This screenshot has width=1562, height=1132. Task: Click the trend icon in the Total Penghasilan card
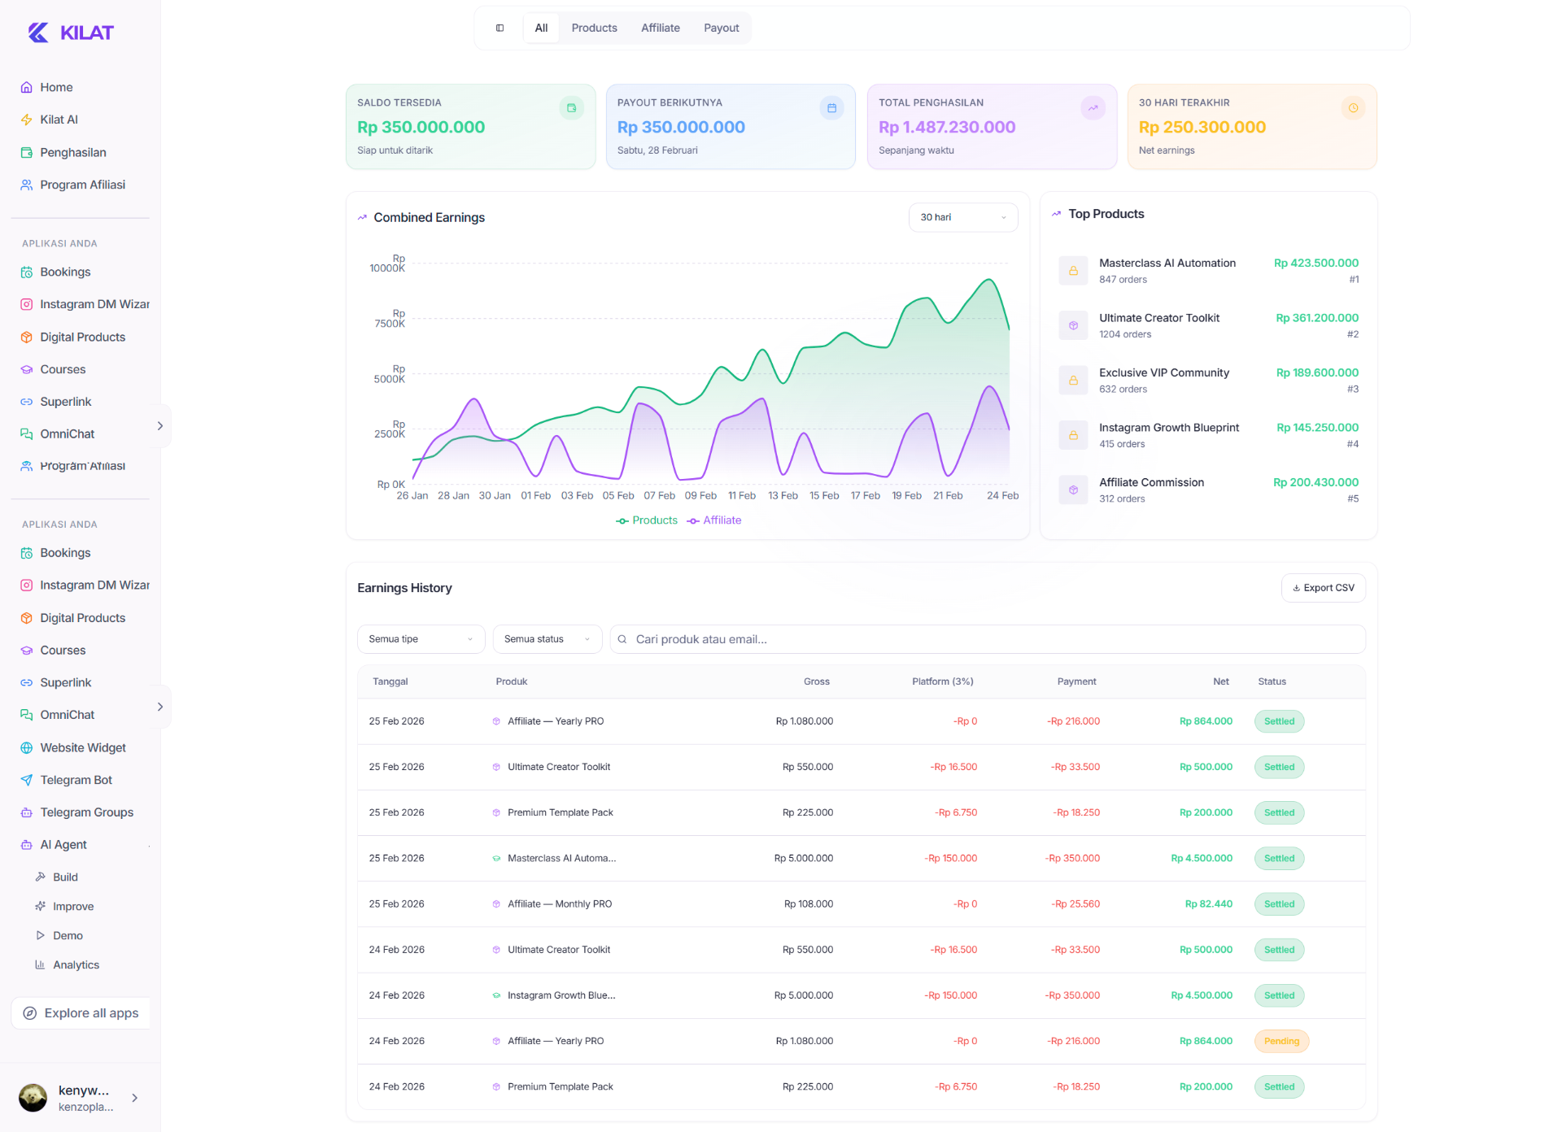tap(1093, 107)
